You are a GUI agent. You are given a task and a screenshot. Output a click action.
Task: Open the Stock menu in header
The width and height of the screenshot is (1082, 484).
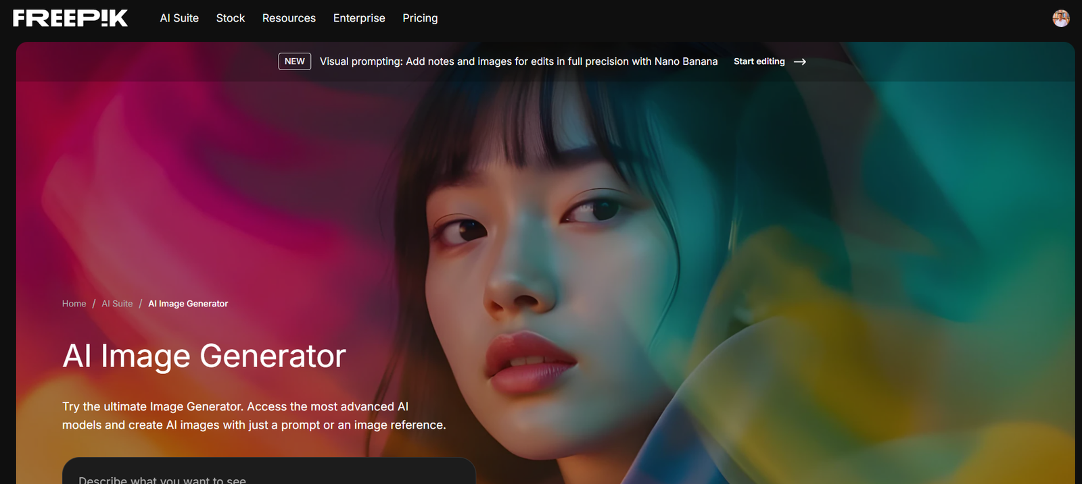[x=230, y=18]
